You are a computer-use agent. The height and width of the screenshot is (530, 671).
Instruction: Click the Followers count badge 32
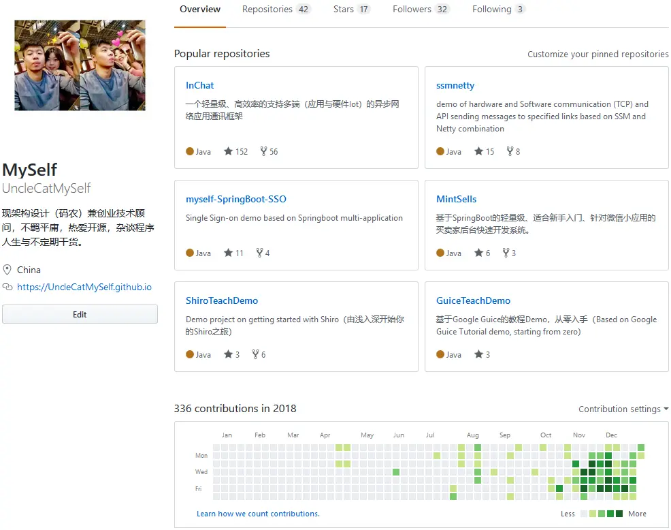click(x=442, y=10)
